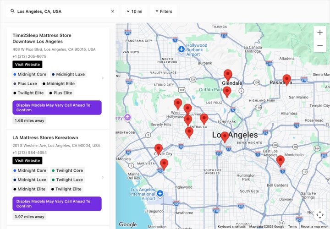Click the search magnifier icon

(13, 11)
